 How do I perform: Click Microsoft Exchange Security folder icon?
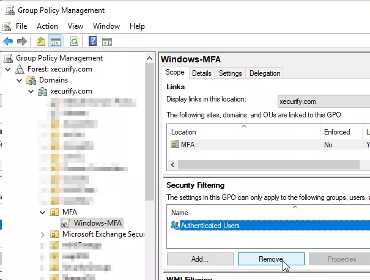click(x=54, y=234)
